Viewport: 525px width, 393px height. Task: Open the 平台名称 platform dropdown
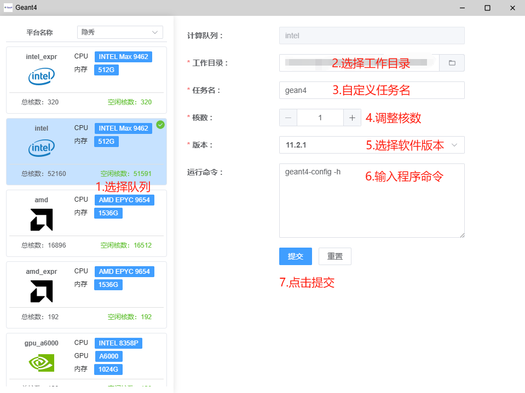120,32
